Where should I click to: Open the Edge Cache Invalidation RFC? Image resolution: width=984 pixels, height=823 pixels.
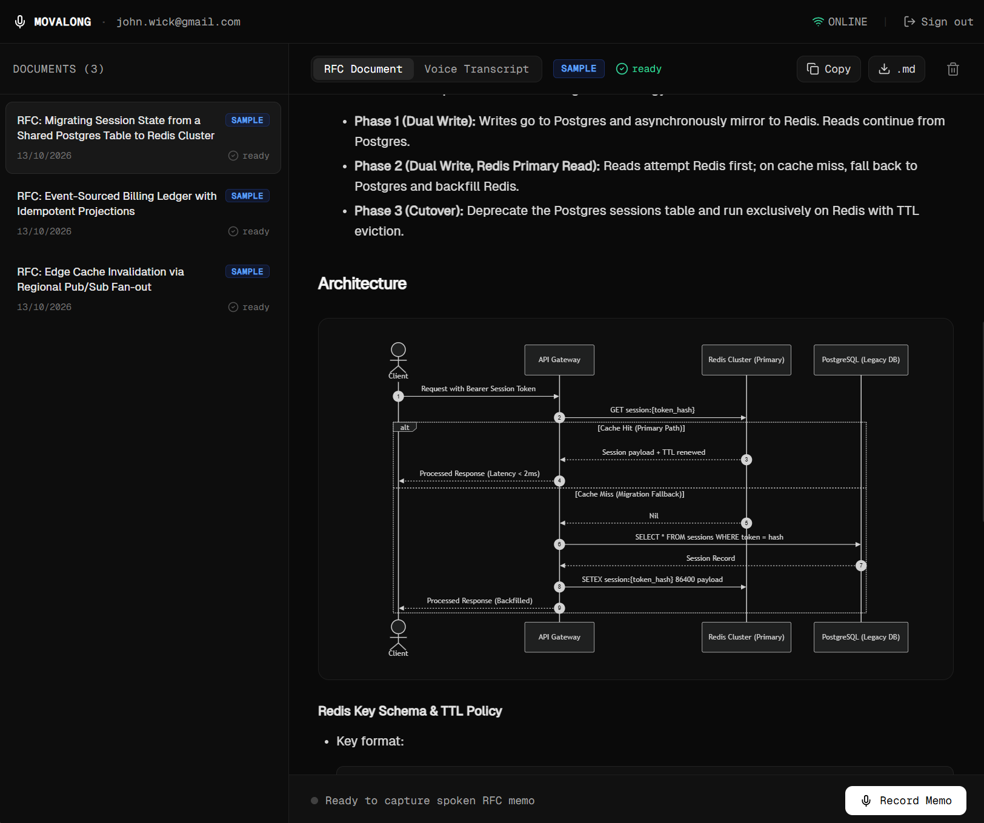(x=143, y=289)
